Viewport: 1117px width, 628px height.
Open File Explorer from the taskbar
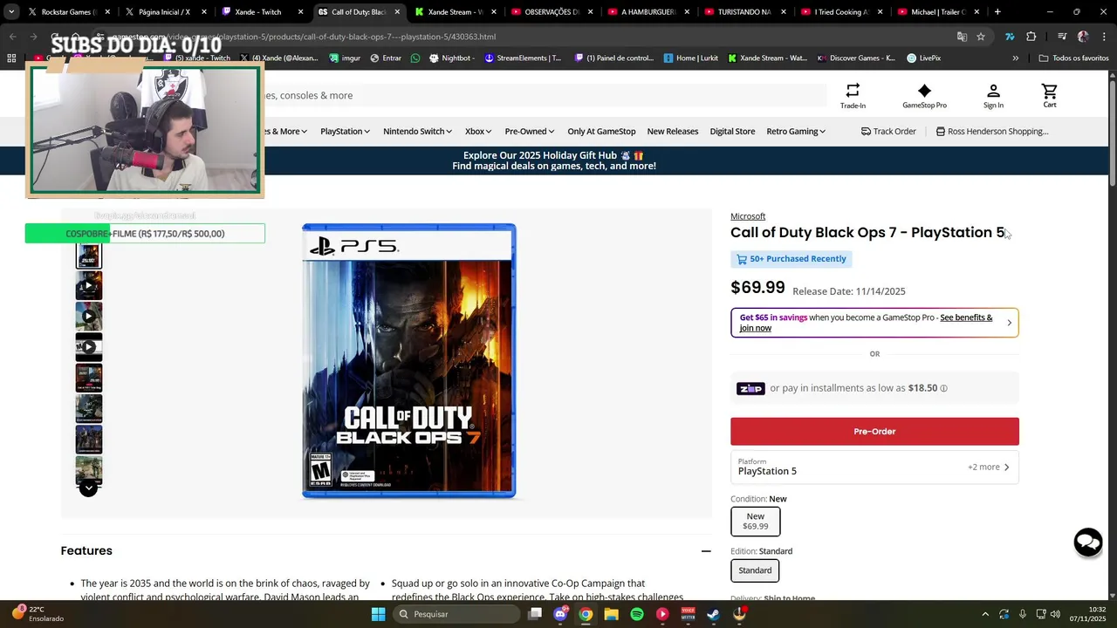[611, 614]
